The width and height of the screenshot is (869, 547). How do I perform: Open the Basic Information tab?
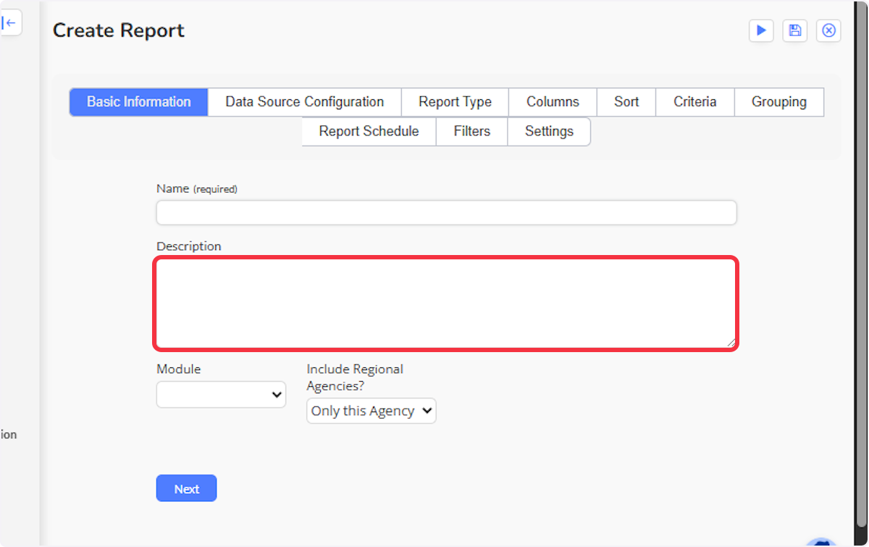point(139,102)
